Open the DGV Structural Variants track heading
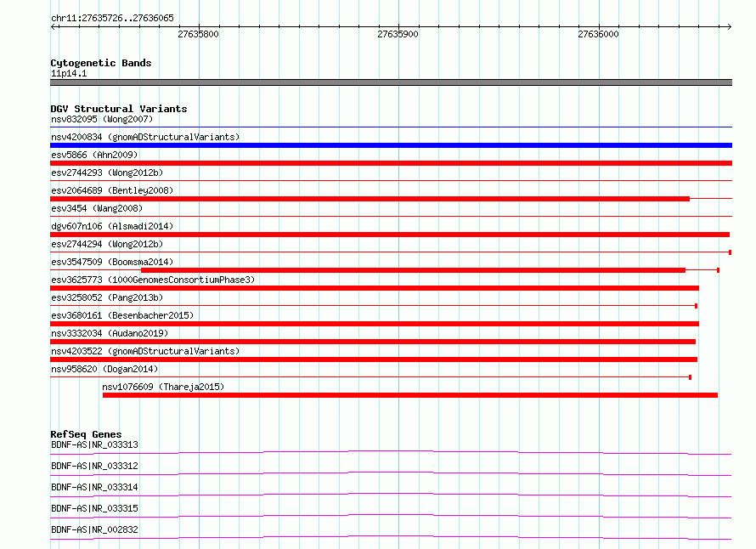 click(119, 109)
